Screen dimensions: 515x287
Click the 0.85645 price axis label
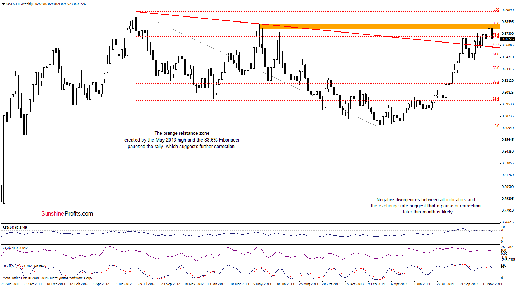coord(507,140)
